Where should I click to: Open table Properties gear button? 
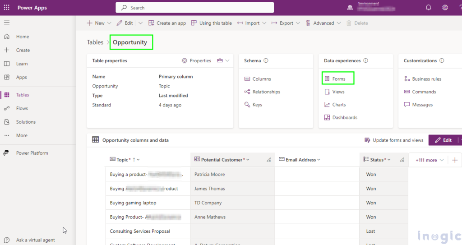[196, 60]
